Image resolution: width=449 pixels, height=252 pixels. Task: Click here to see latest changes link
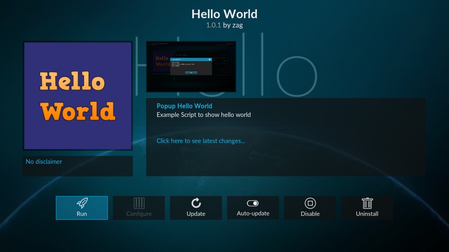[201, 141]
